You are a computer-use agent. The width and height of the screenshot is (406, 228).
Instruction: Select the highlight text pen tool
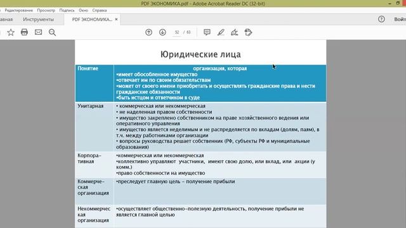(x=221, y=32)
